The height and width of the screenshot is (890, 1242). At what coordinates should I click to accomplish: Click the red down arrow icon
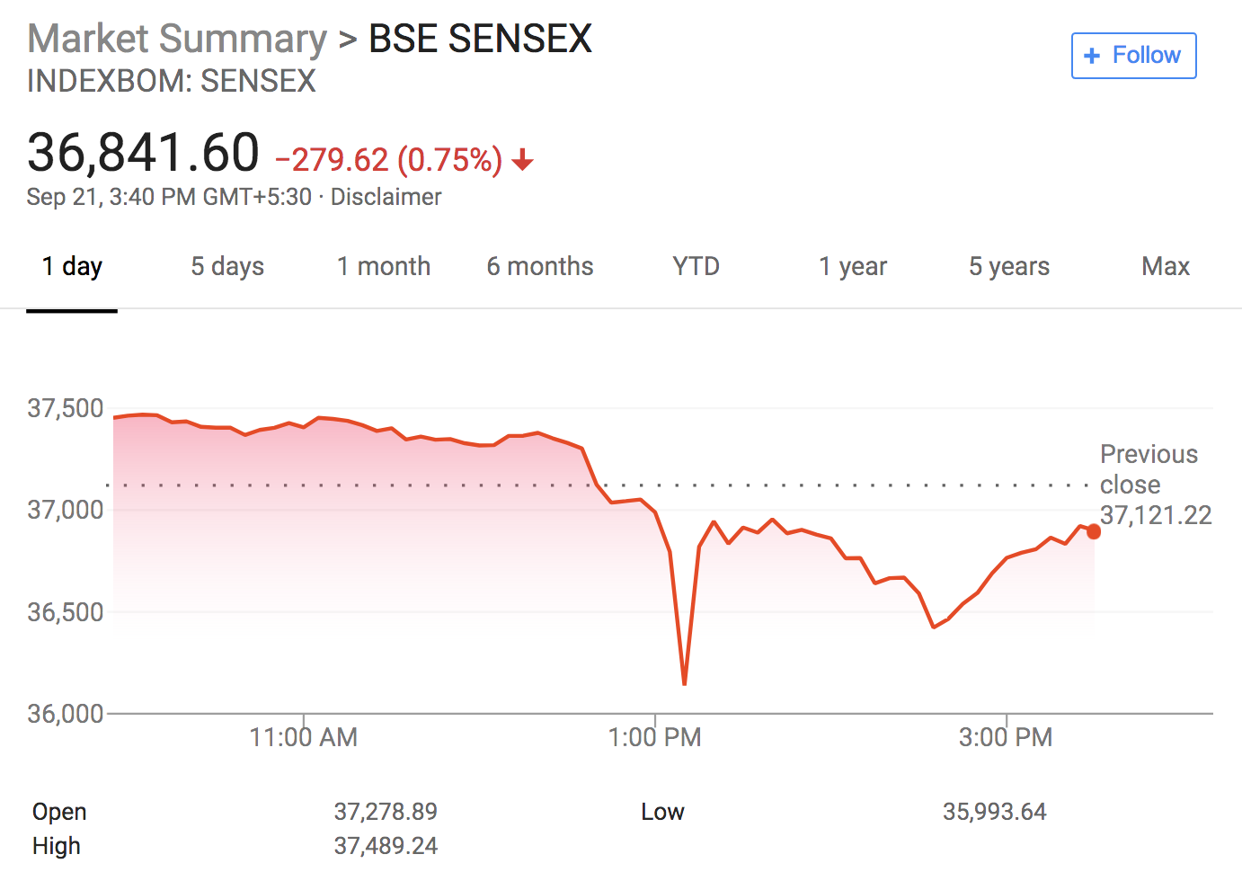pyautogui.click(x=522, y=161)
